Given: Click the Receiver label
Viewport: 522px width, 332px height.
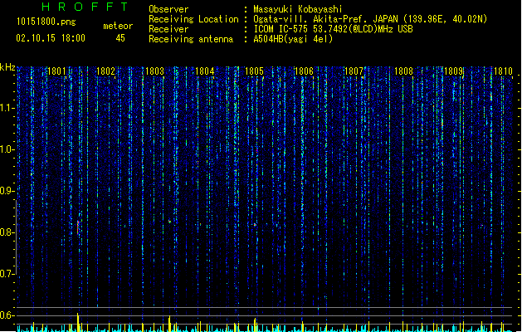Looking at the screenshot, I should click(168, 29).
